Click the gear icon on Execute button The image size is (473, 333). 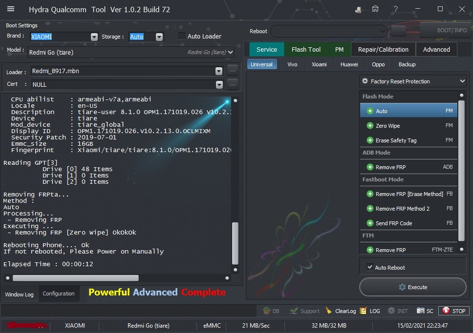(x=402, y=287)
